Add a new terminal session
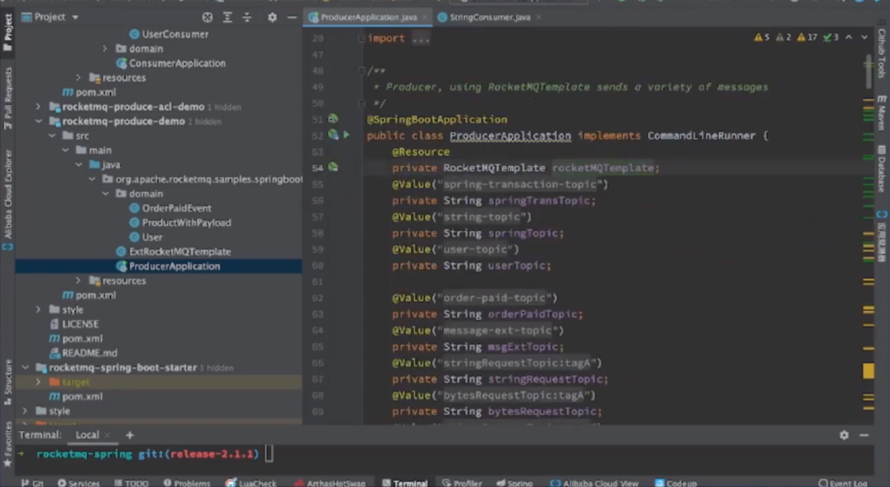 click(129, 435)
